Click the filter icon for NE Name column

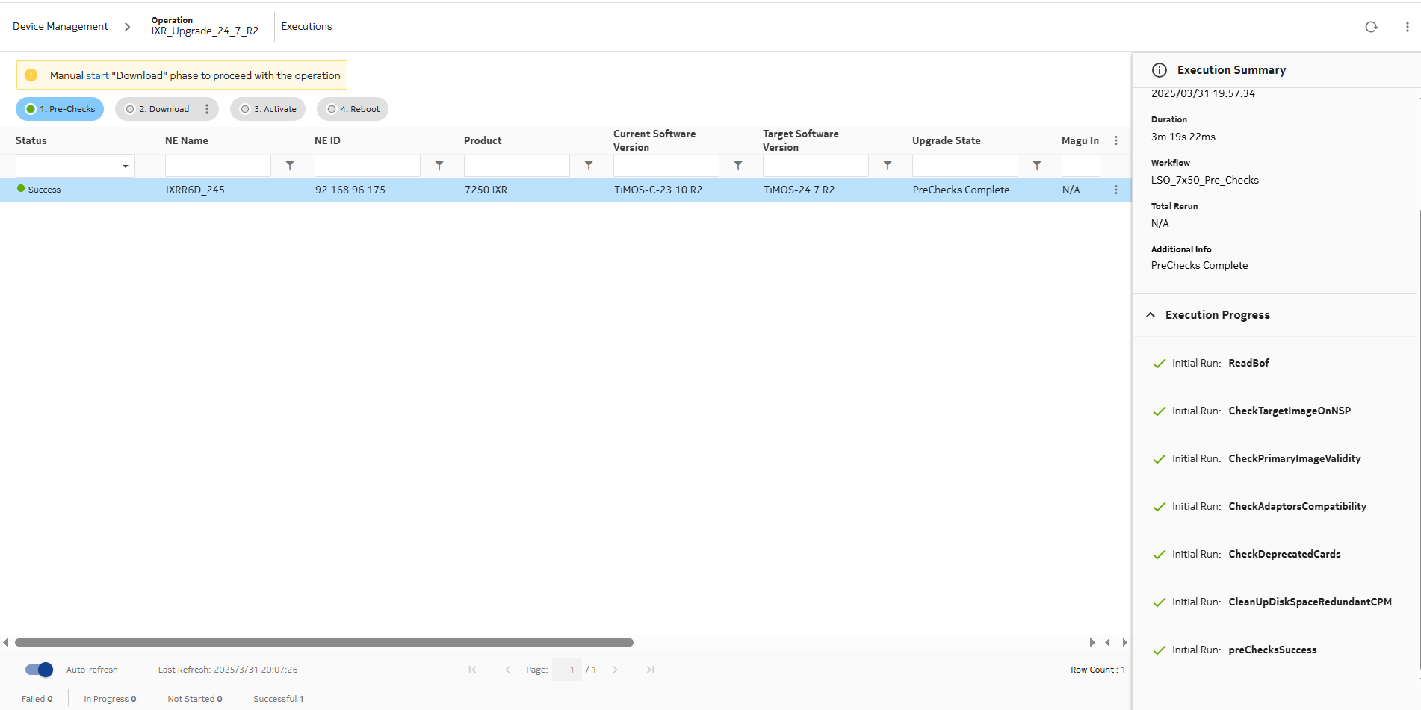click(290, 166)
